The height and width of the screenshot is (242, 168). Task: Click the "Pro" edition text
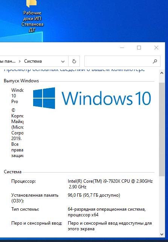15,102
